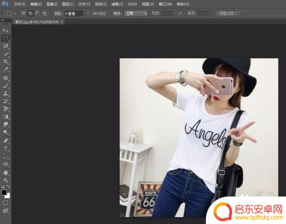Reset default foreground and background colors
Image resolution: width=286 pixels, height=224 pixels.
(x=2, y=186)
